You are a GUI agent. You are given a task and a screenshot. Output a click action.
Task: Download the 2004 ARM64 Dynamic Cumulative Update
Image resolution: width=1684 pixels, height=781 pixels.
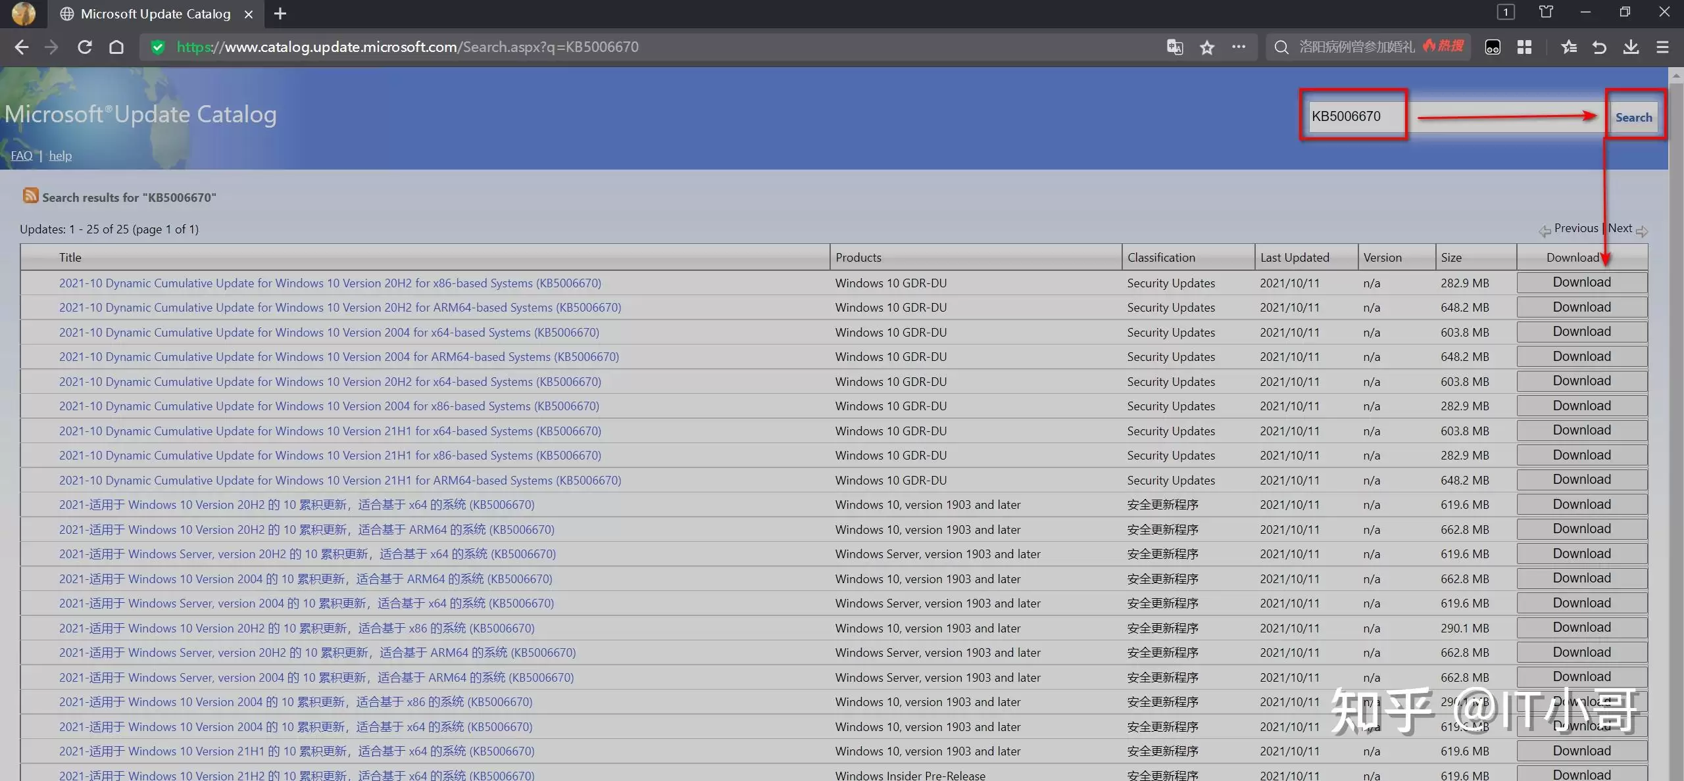click(1582, 356)
